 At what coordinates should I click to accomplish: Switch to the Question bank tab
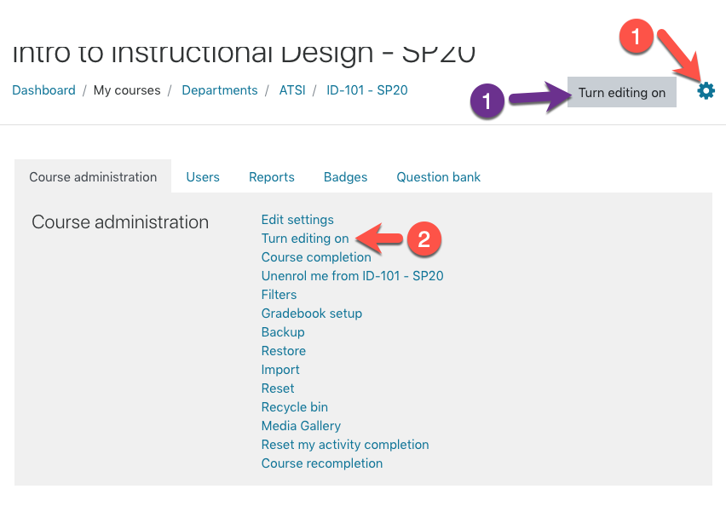point(439,177)
